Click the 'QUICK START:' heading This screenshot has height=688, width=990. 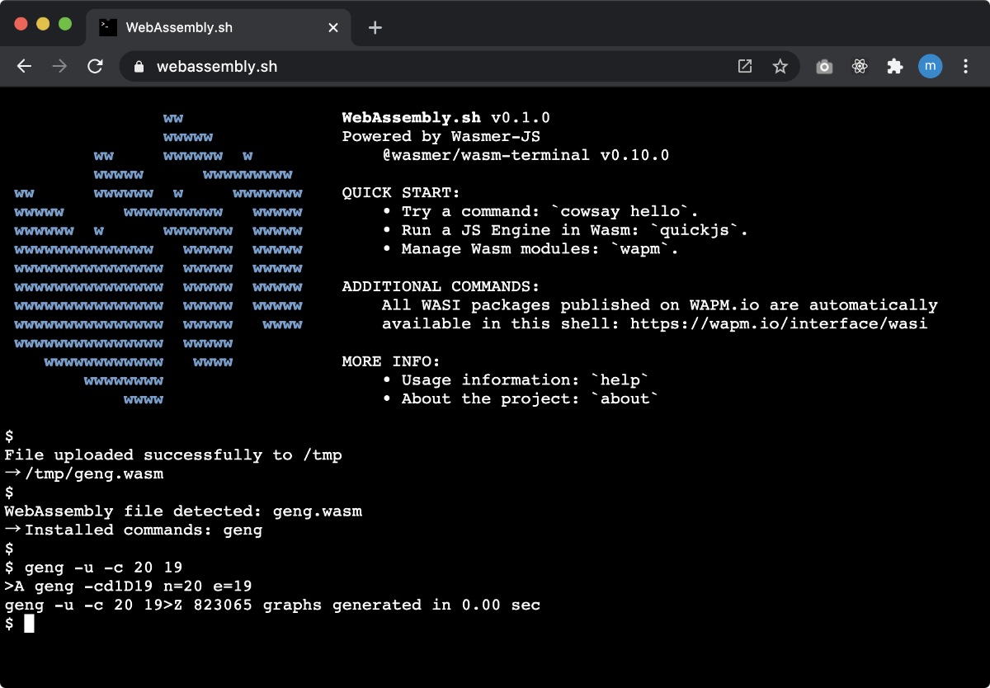point(401,193)
